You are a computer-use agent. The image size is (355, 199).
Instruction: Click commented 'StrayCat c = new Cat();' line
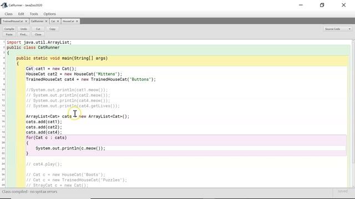tap(57, 185)
